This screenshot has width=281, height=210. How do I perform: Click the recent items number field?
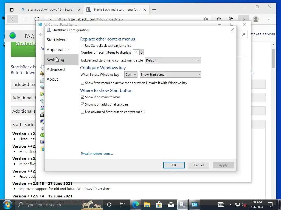click(136, 52)
